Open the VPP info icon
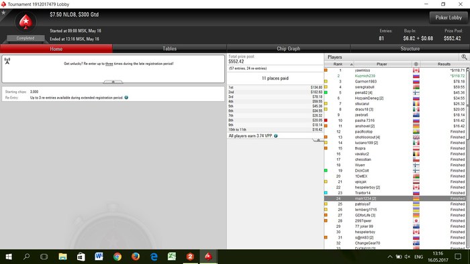The image size is (470, 264). [276, 136]
